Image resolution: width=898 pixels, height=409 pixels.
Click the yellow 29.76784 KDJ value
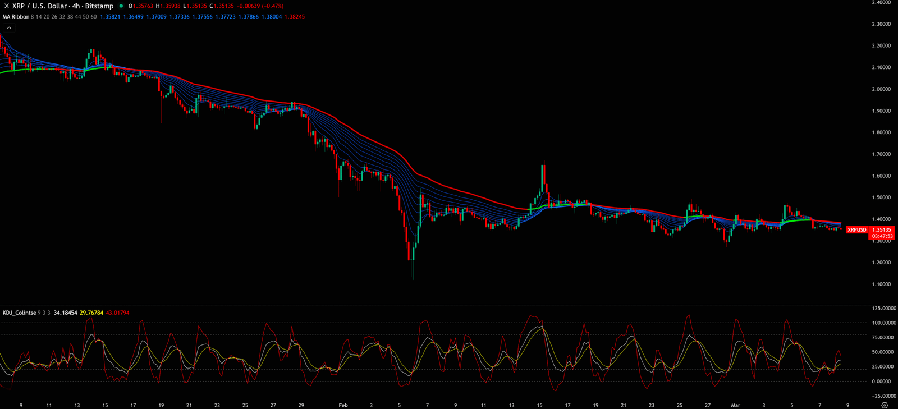click(x=91, y=313)
